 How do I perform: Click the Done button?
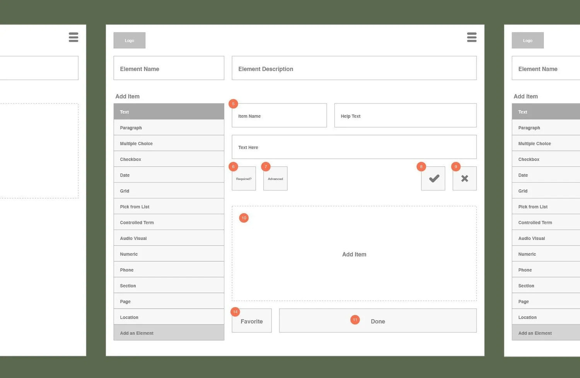[378, 320]
